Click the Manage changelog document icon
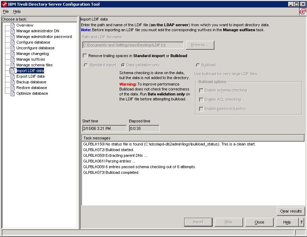 13,54
